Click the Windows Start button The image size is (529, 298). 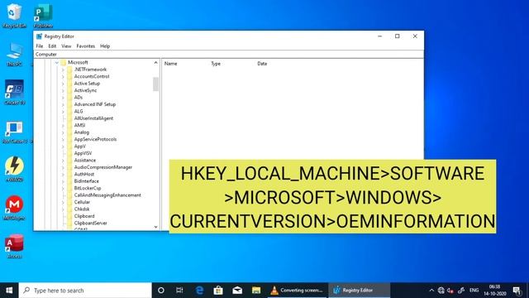9,291
